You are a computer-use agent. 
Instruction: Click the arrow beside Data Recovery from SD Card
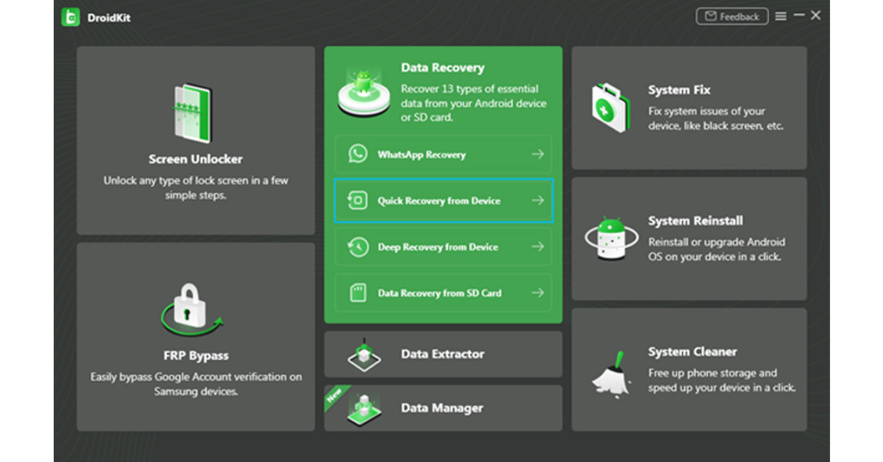tap(537, 293)
